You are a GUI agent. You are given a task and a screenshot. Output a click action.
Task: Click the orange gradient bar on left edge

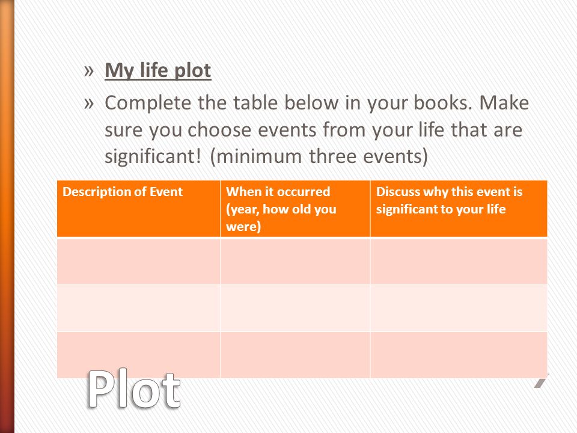click(x=7, y=216)
